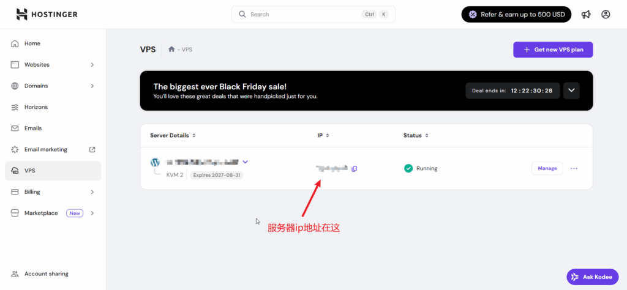This screenshot has height=290, width=627.
Task: Open the announcements megaphone icon
Action: click(x=586, y=14)
